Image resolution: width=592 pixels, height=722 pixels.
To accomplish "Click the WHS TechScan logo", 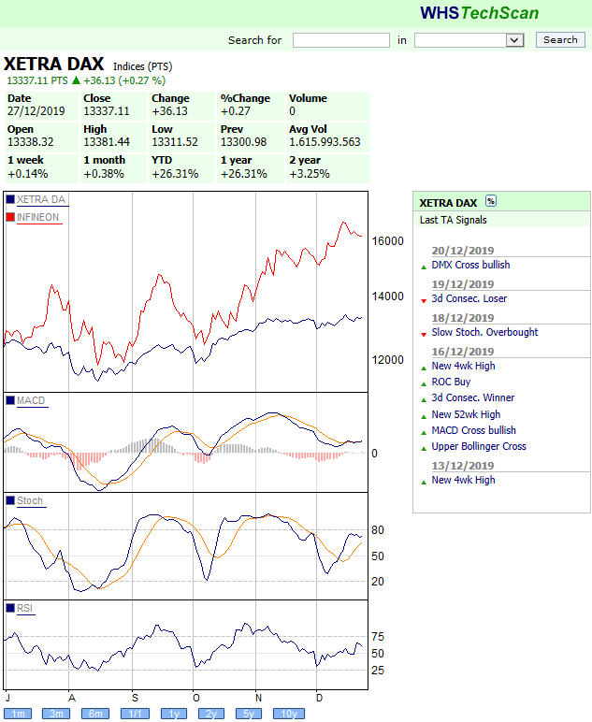I will (x=479, y=13).
